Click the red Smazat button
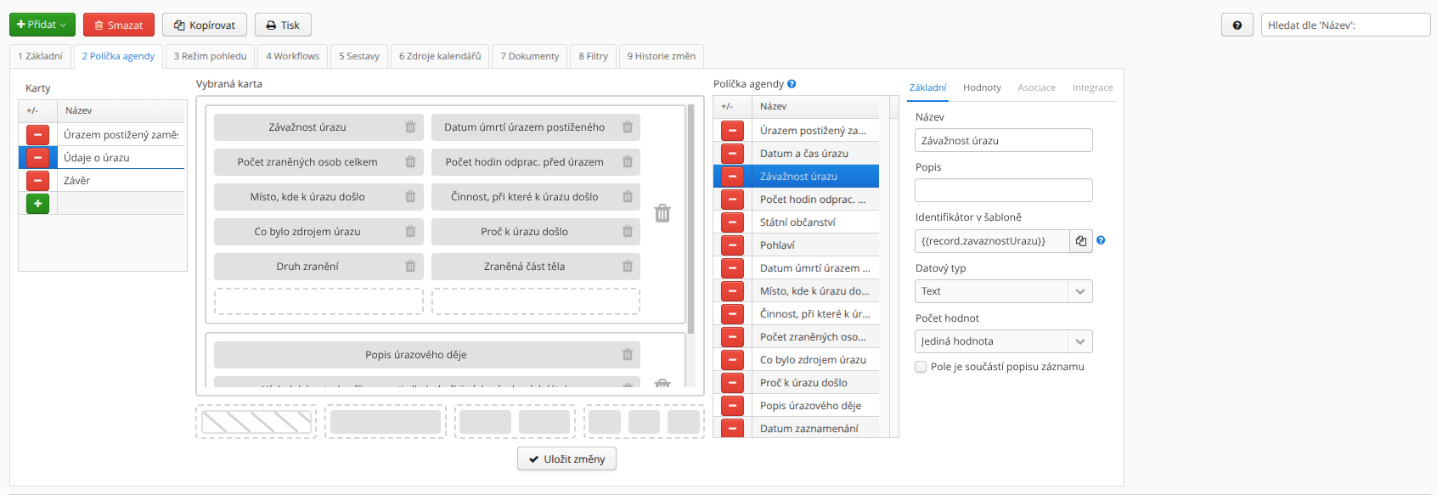The image size is (1437, 495). [x=119, y=25]
